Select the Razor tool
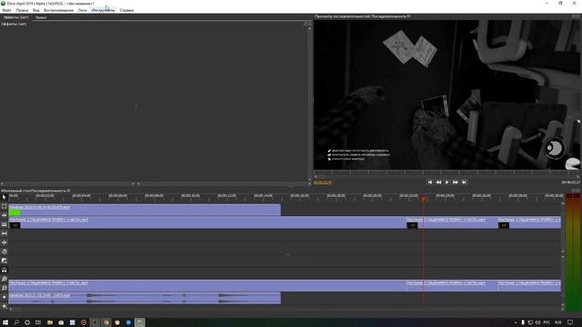 coord(4,224)
